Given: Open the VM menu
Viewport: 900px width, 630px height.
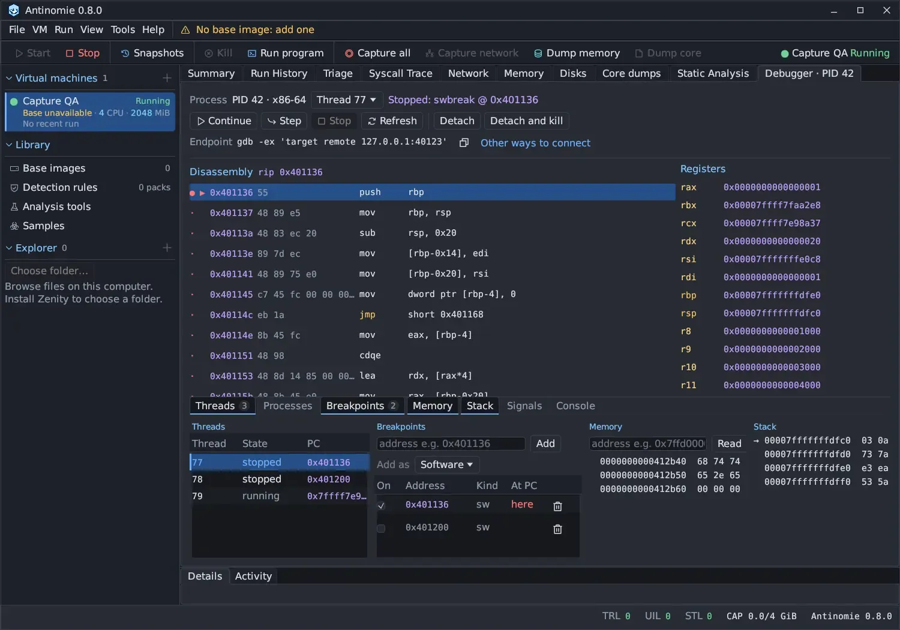Looking at the screenshot, I should click(x=40, y=30).
